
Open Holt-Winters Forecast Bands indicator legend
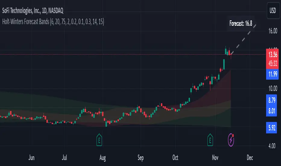coord(53,22)
